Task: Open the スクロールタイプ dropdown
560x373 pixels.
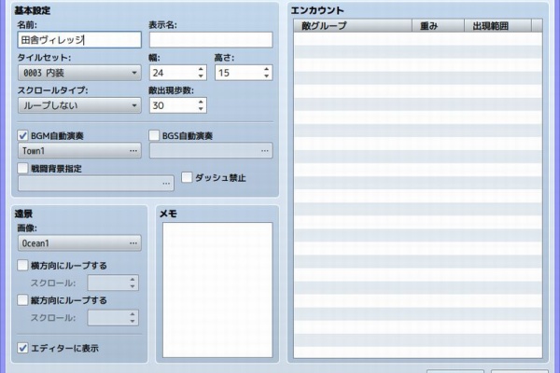Action: 79,105
